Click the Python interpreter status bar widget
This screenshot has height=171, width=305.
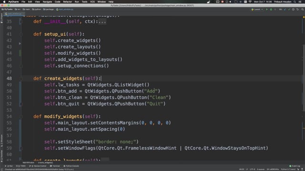288,169
